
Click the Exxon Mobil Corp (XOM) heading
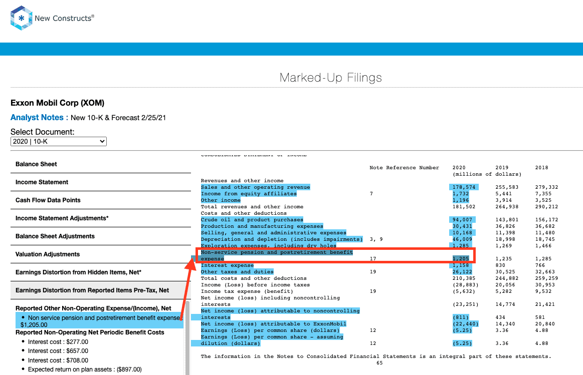click(57, 103)
